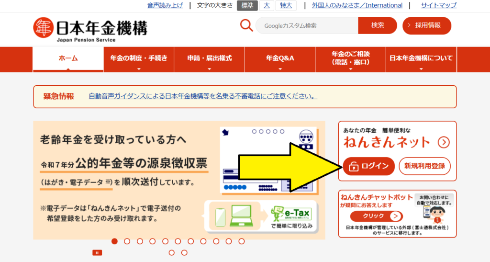Open the 日本年金機構について menu
The height and width of the screenshot is (262, 490).
coord(421,59)
